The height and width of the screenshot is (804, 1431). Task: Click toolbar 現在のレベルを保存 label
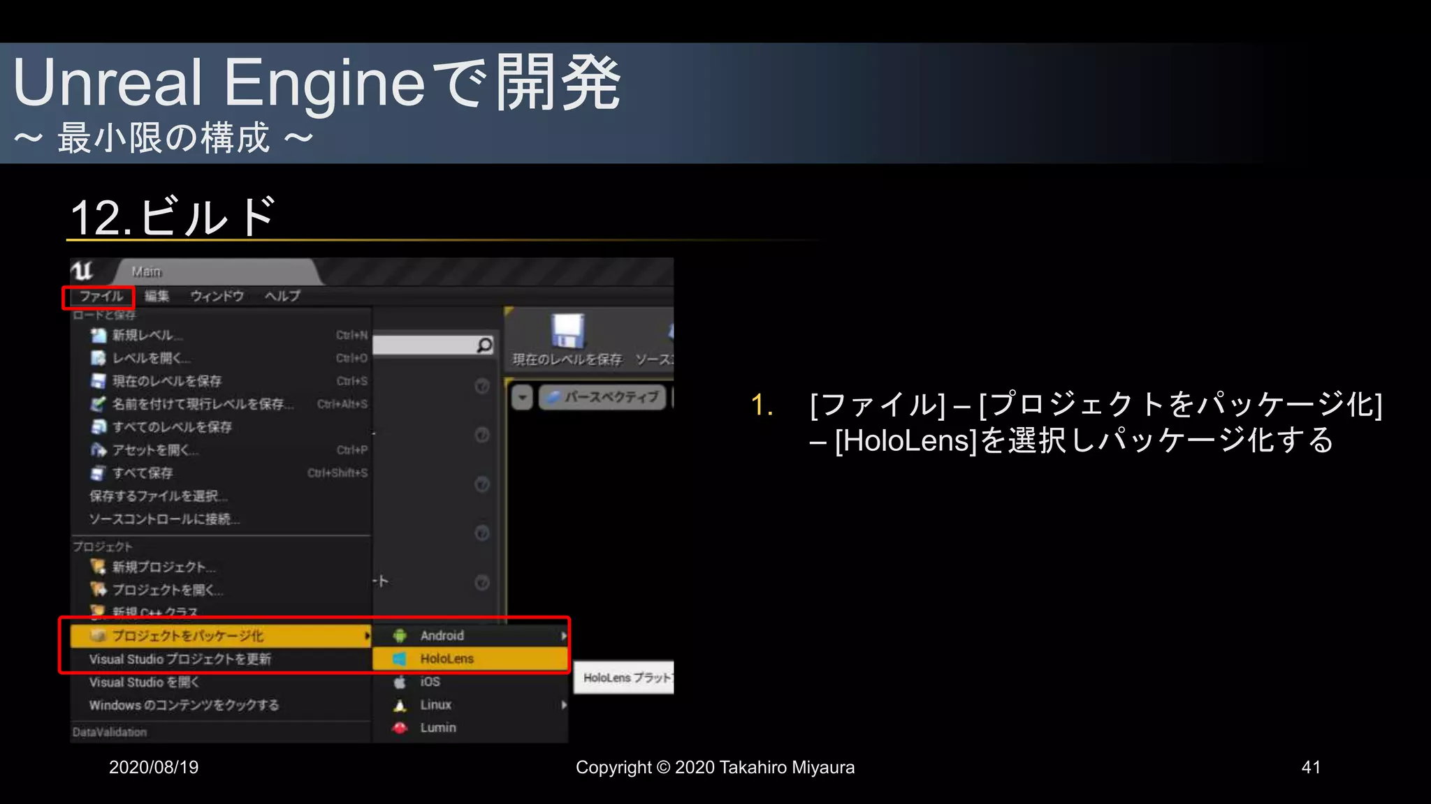coord(567,360)
